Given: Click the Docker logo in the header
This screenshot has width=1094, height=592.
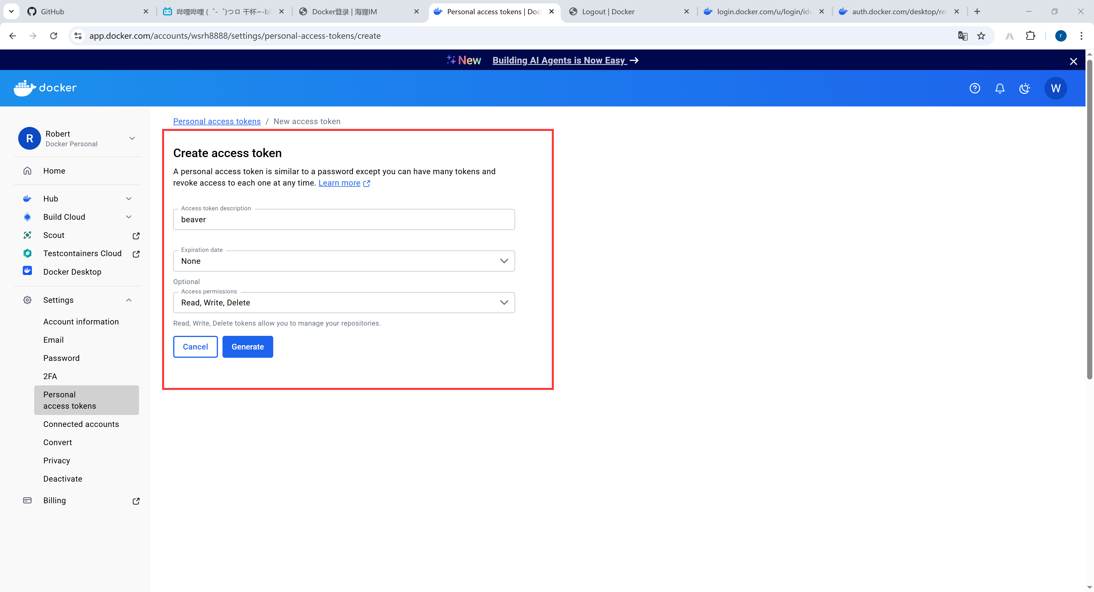Looking at the screenshot, I should [45, 88].
